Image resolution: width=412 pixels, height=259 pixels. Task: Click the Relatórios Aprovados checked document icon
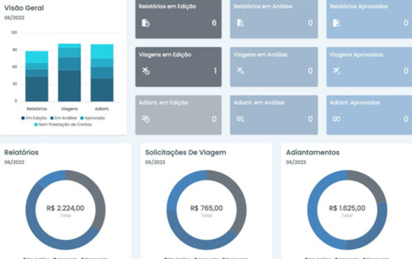point(336,23)
